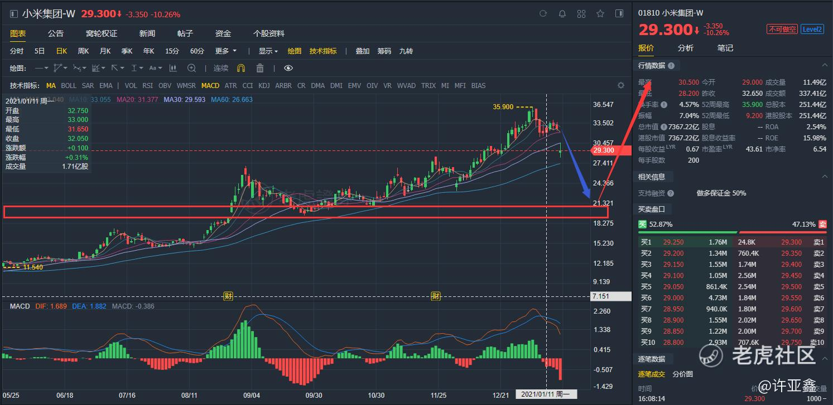Click info icon next to 换手率
This screenshot has height=405, width=833.
pyautogui.click(x=663, y=105)
